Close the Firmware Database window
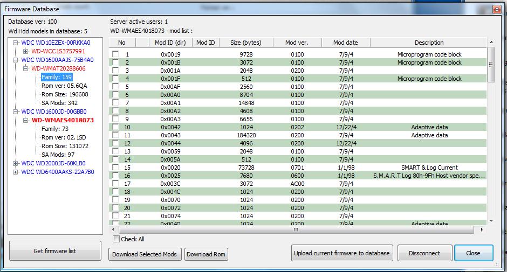This screenshot has width=507, height=272. (x=497, y=9)
